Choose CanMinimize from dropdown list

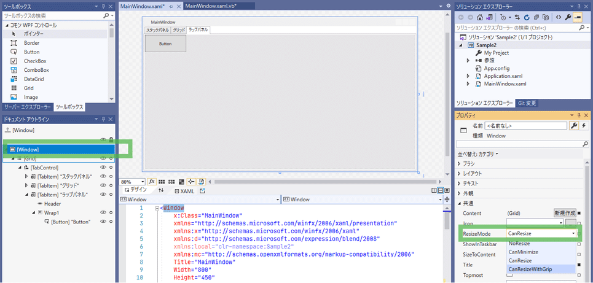click(x=541, y=252)
